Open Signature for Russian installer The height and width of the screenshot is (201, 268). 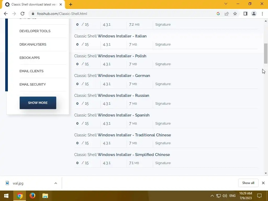pyautogui.click(x=163, y=104)
